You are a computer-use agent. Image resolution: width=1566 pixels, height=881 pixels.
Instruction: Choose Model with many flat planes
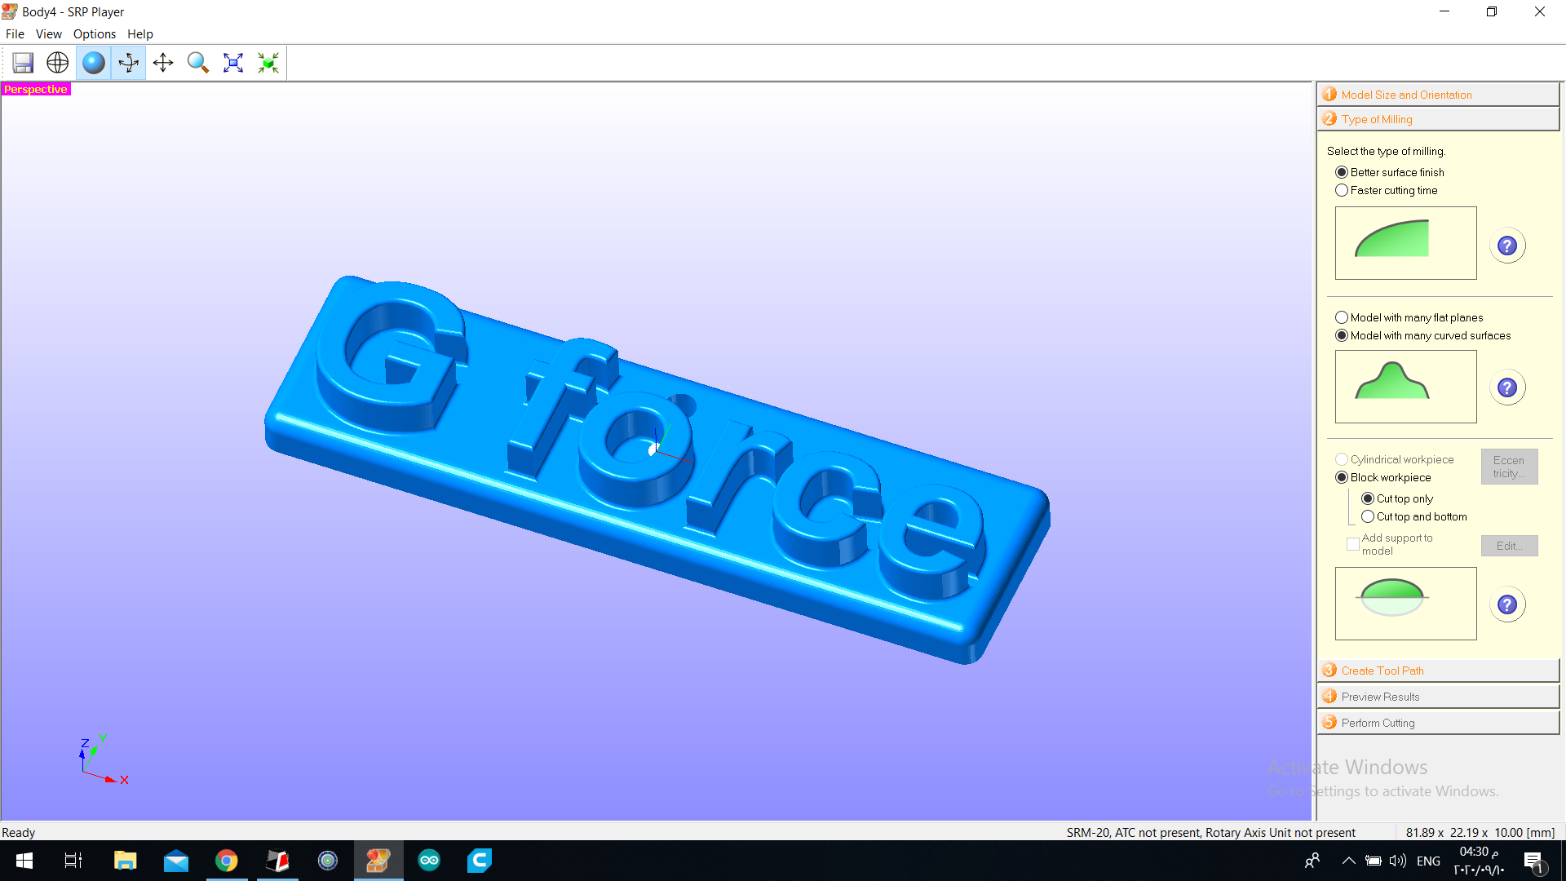click(x=1342, y=317)
